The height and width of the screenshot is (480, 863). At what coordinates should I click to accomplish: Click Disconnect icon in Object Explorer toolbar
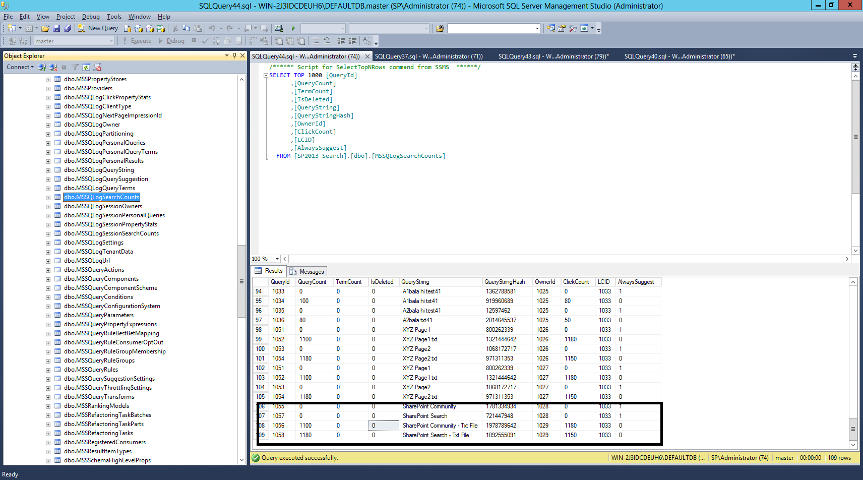[53, 67]
